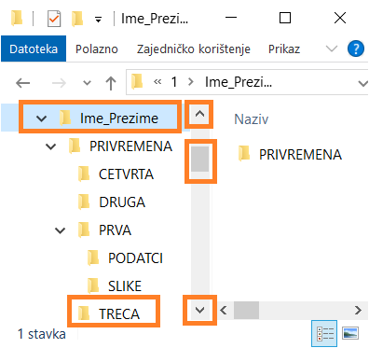Click the Naziv column header

(x=251, y=119)
